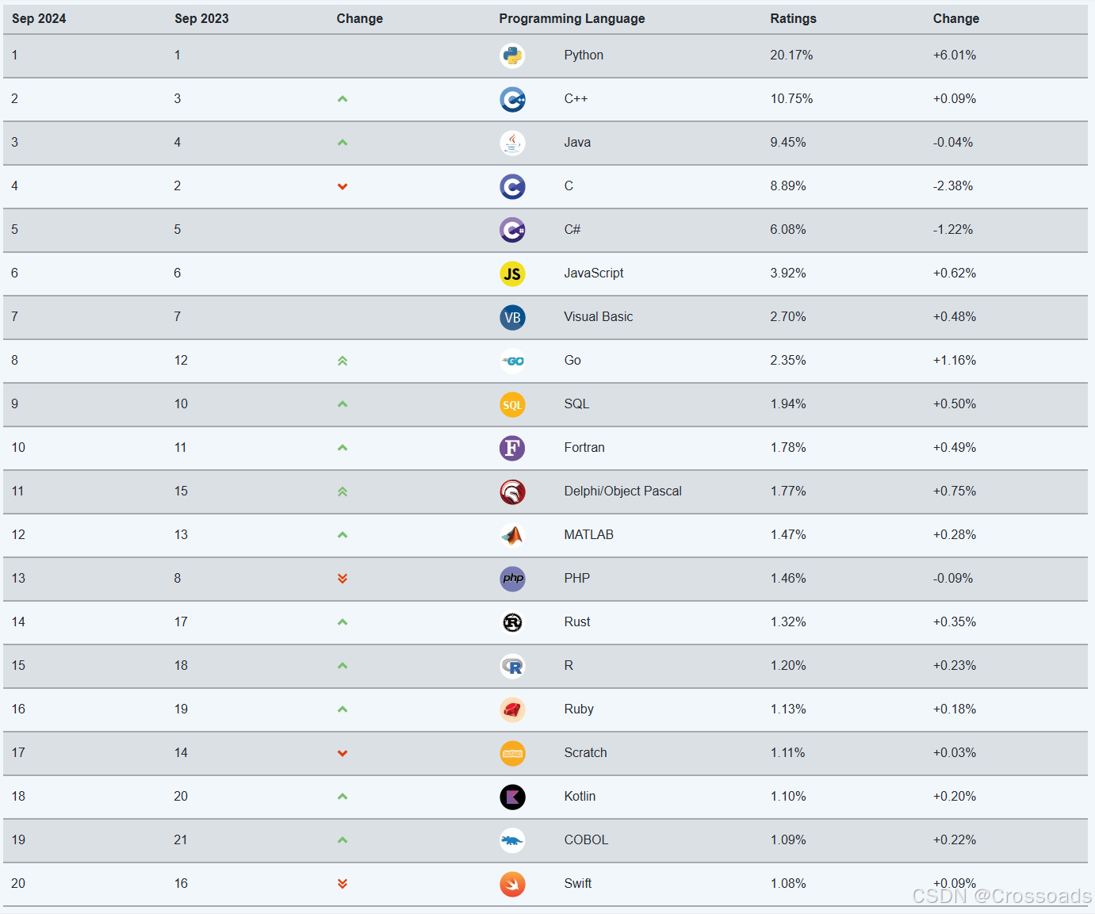Click the yellow JavaScript JS icon
The image size is (1095, 914).
click(512, 273)
